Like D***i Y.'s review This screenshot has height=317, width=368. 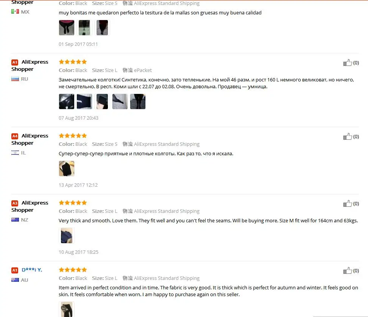pyautogui.click(x=347, y=270)
